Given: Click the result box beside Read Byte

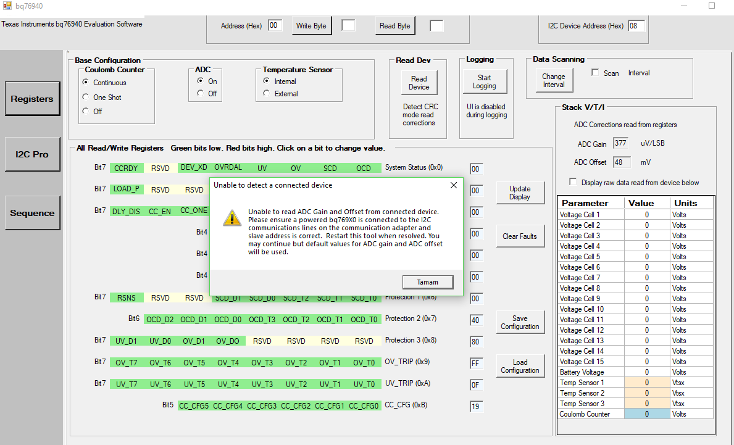Looking at the screenshot, I should pyautogui.click(x=436, y=26).
